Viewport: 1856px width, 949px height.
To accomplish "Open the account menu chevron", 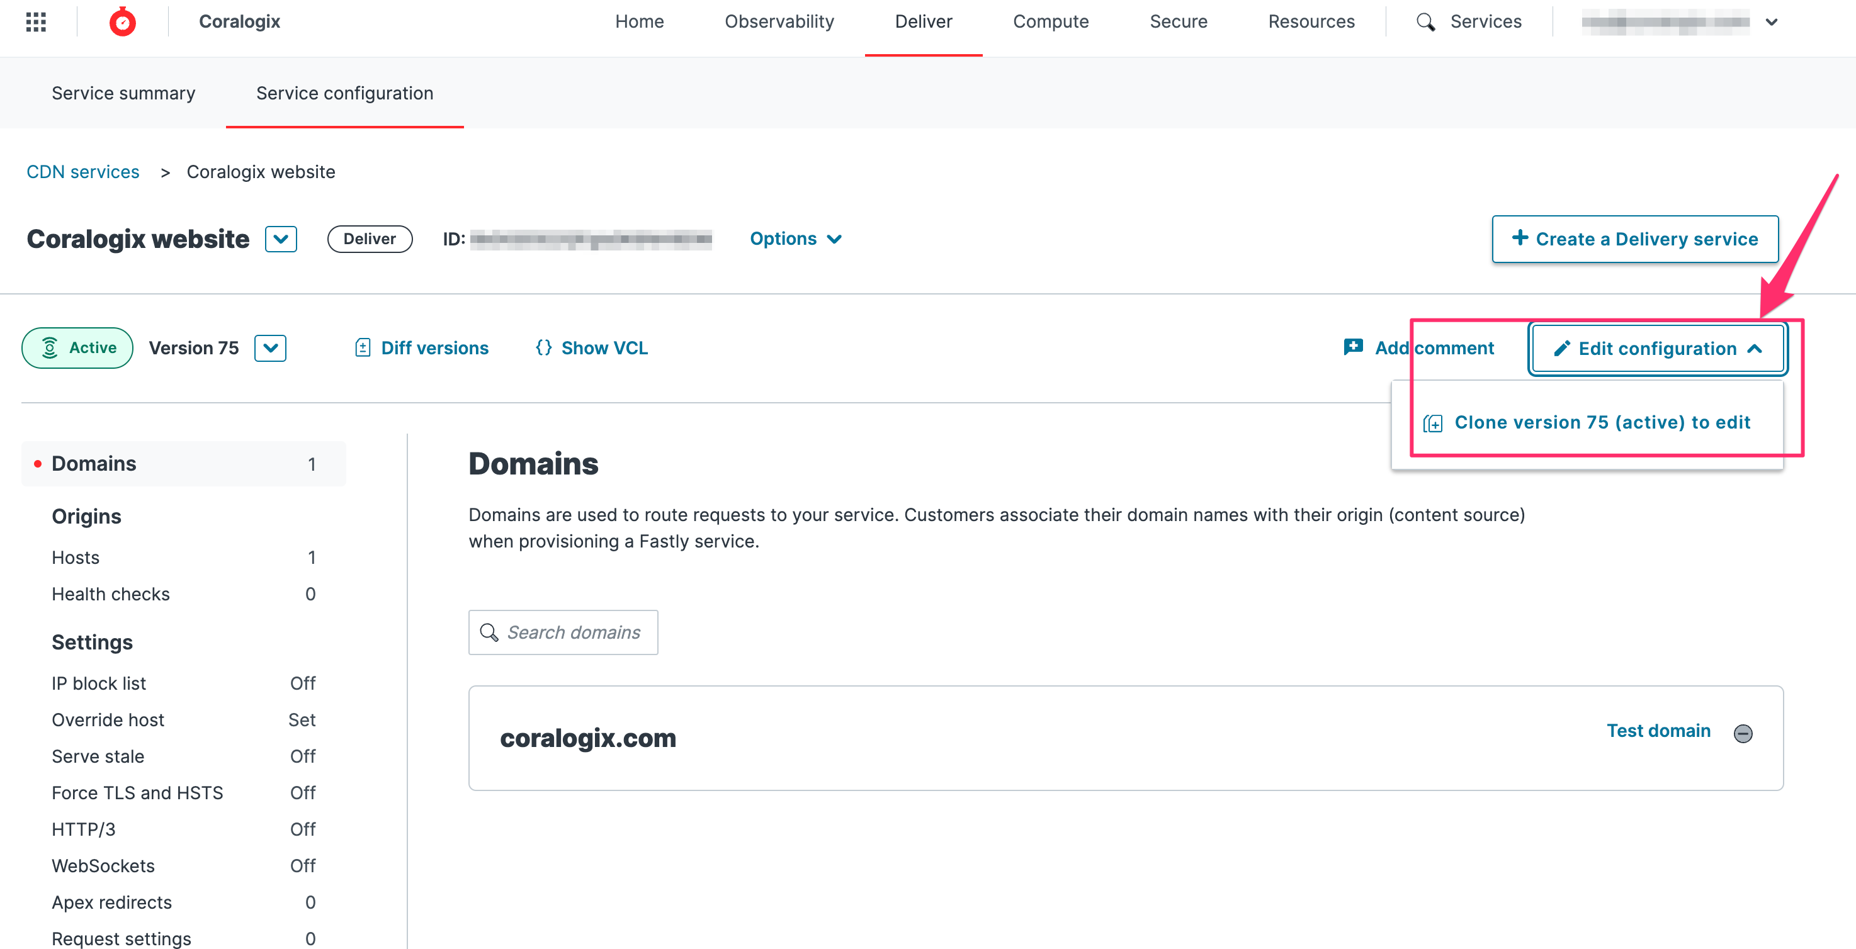I will 1771,21.
